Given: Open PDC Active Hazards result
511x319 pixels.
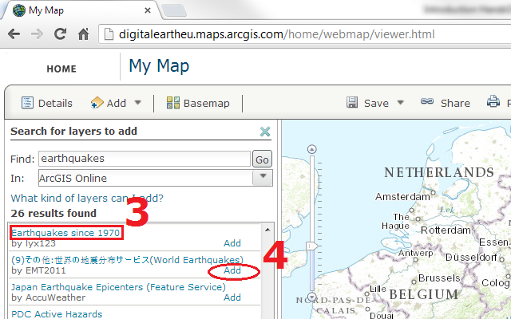Looking at the screenshot, I should [x=57, y=314].
